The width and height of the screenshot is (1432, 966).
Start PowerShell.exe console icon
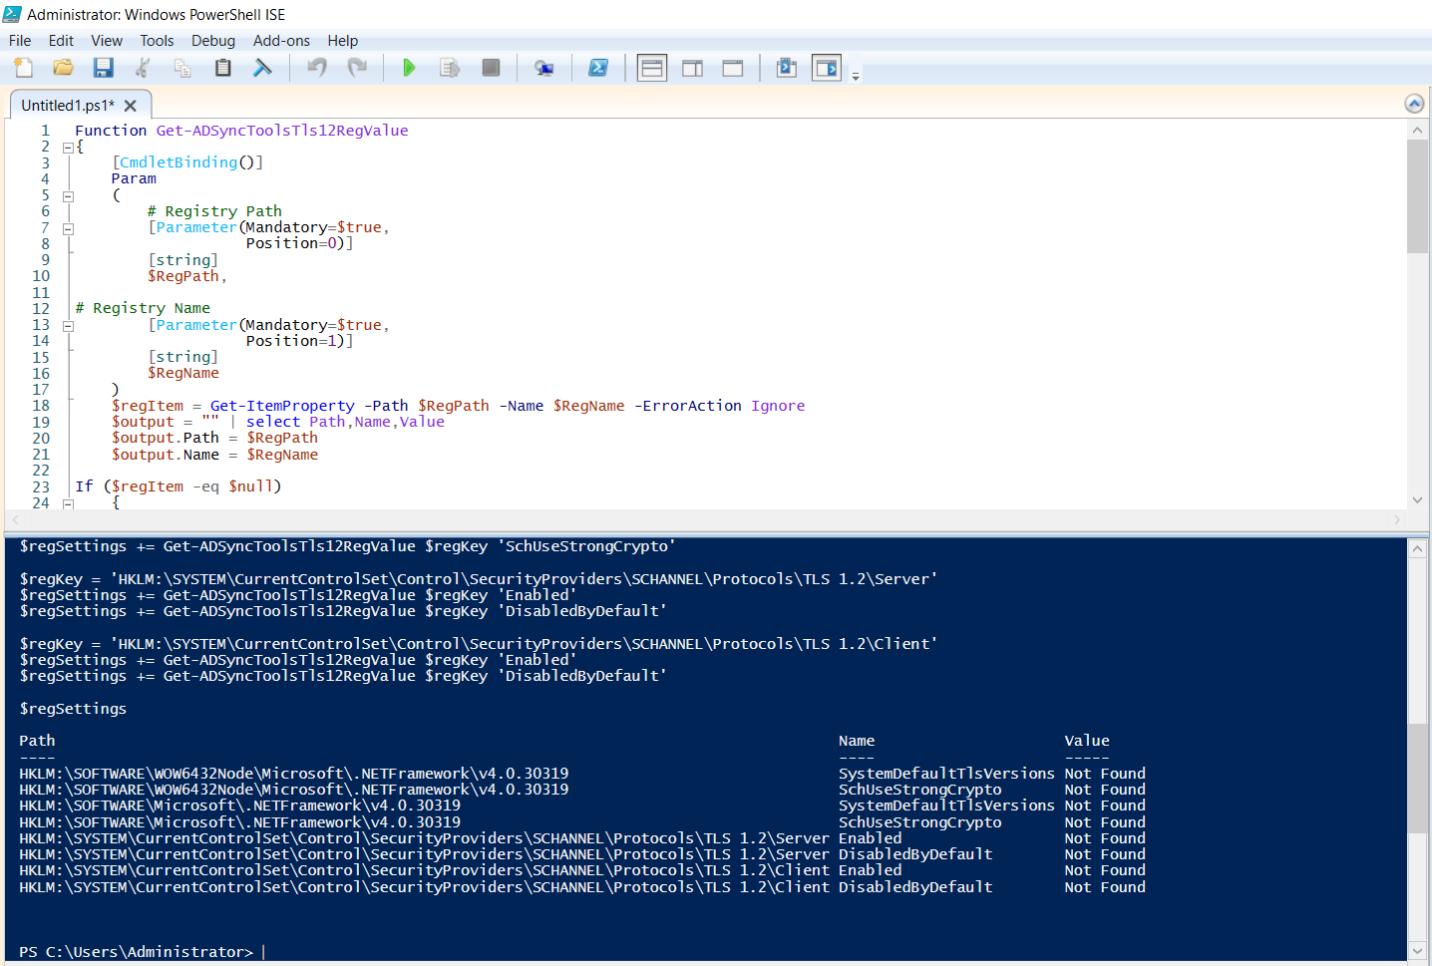click(x=598, y=68)
